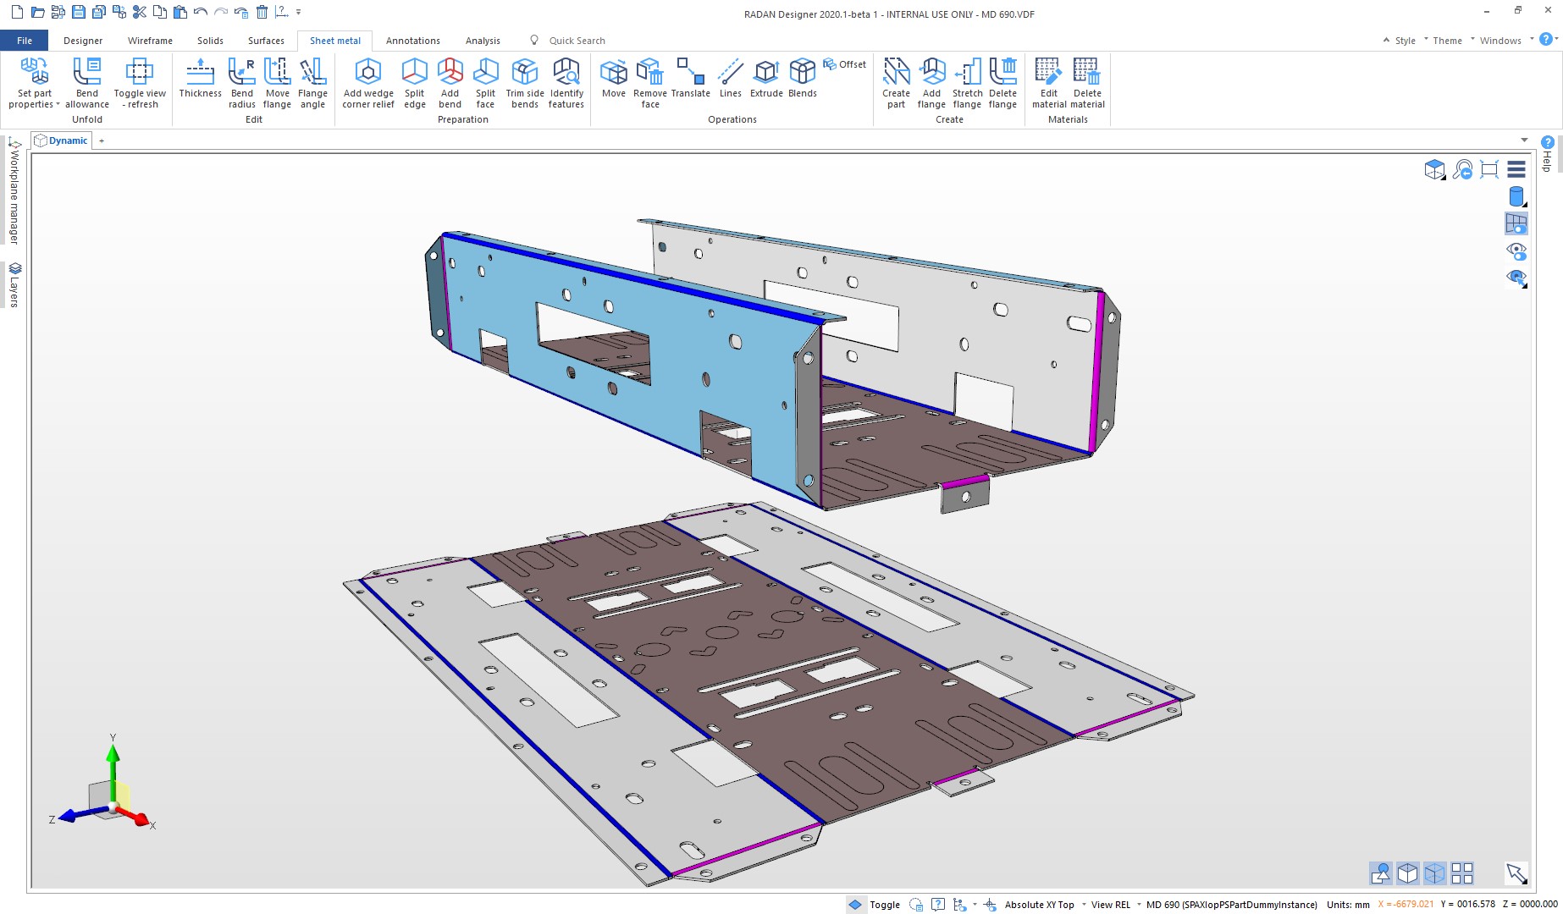Switch to the Annotations ribbon tab

point(412,40)
